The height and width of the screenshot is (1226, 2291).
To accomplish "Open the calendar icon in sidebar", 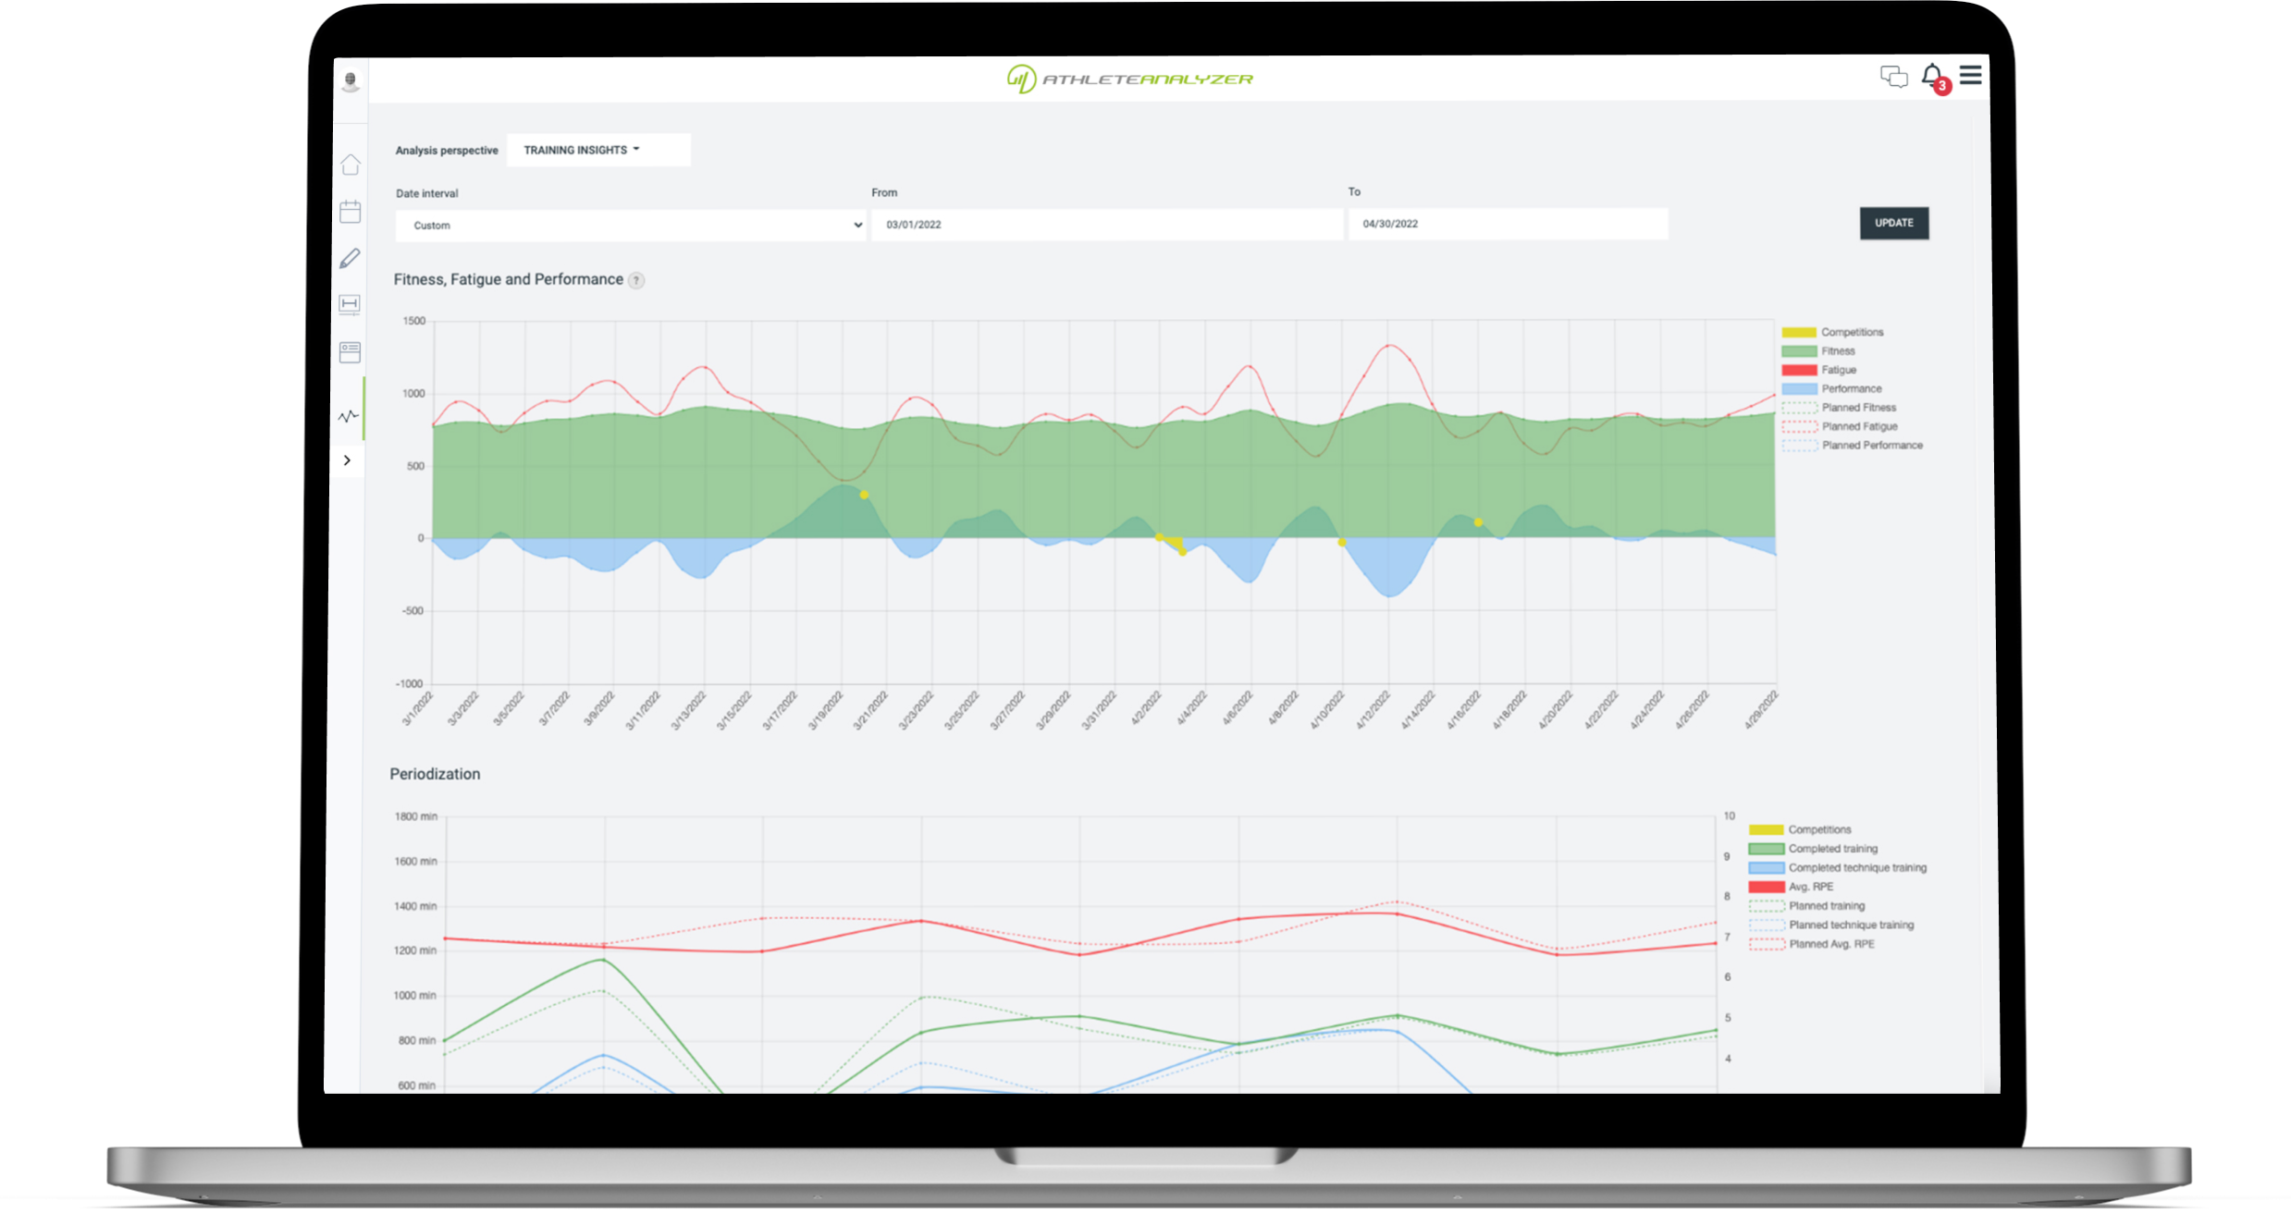I will pos(350,212).
